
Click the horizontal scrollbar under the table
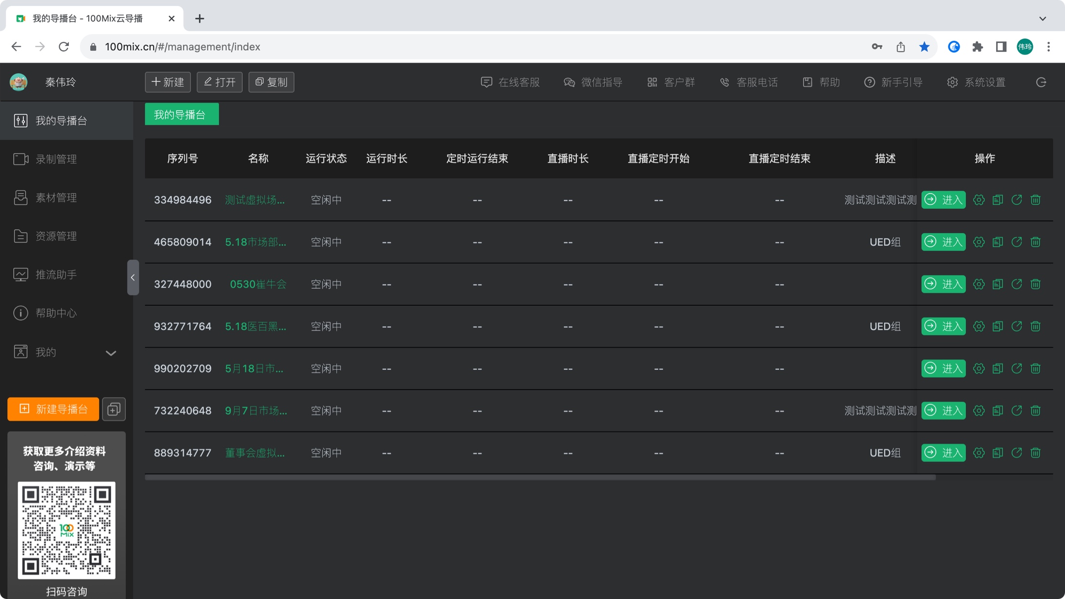pyautogui.click(x=540, y=478)
